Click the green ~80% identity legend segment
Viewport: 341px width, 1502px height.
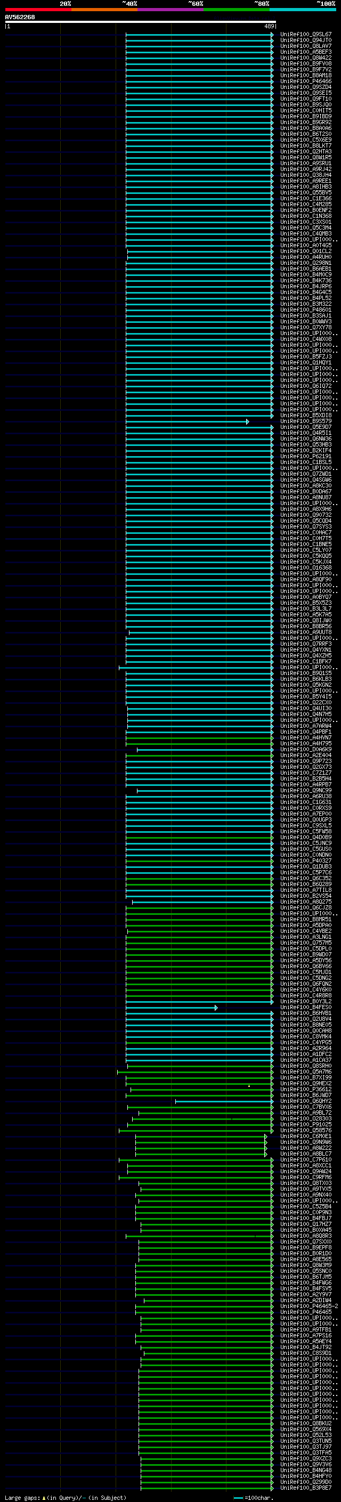pyautogui.click(x=237, y=10)
